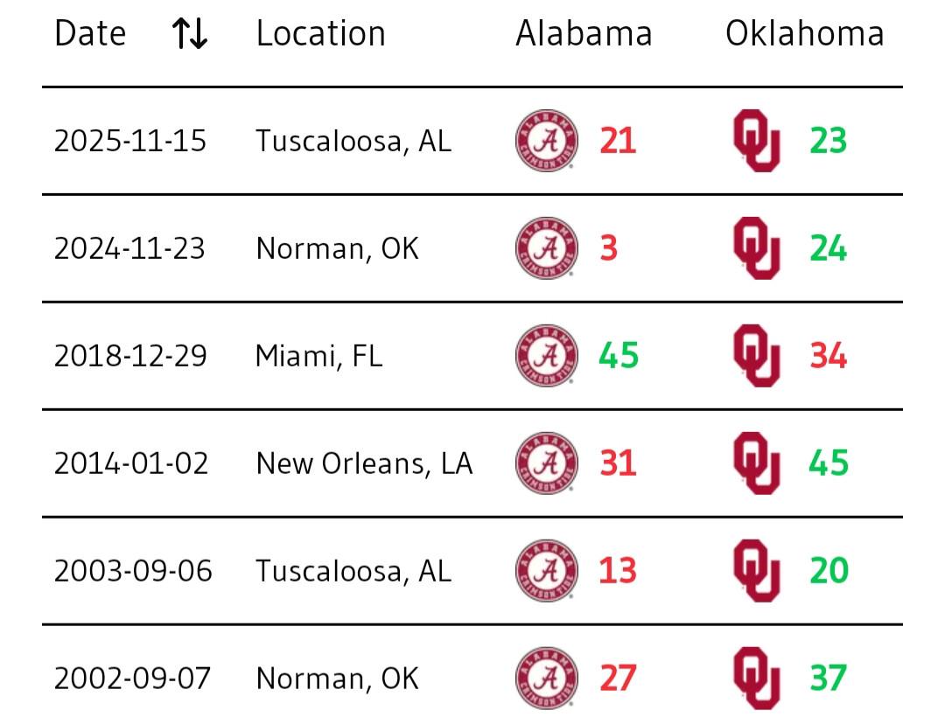This screenshot has height=724, width=945.
Task: Click the Location column header
Action: 320,34
